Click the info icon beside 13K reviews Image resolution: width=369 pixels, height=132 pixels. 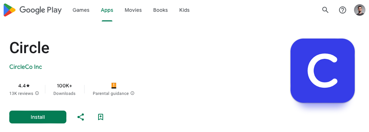tap(37, 93)
